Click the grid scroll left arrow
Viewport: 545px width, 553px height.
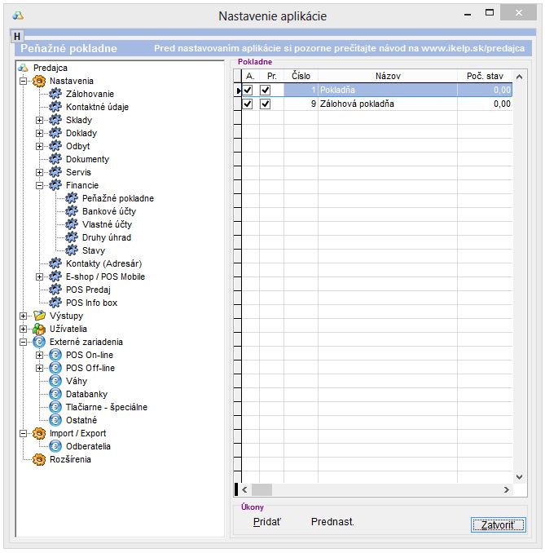click(x=245, y=489)
